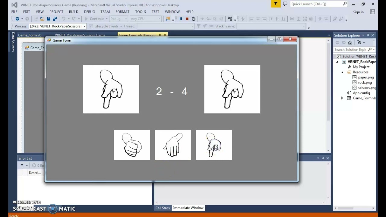Restart the debug session icon

[x=194, y=19]
